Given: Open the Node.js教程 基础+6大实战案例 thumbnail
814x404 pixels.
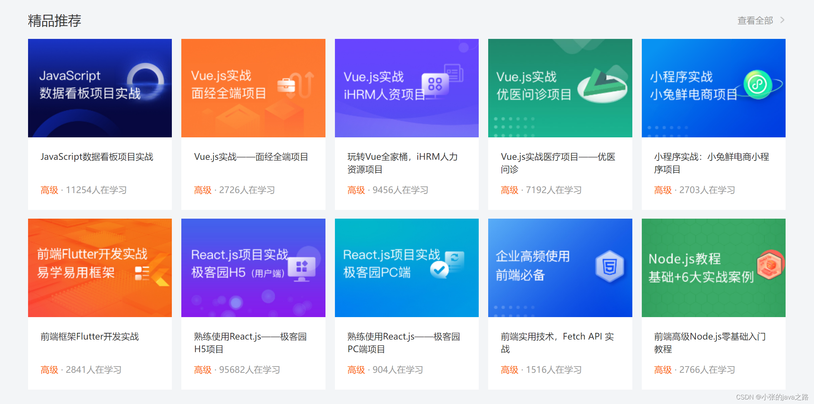Looking at the screenshot, I should [714, 268].
